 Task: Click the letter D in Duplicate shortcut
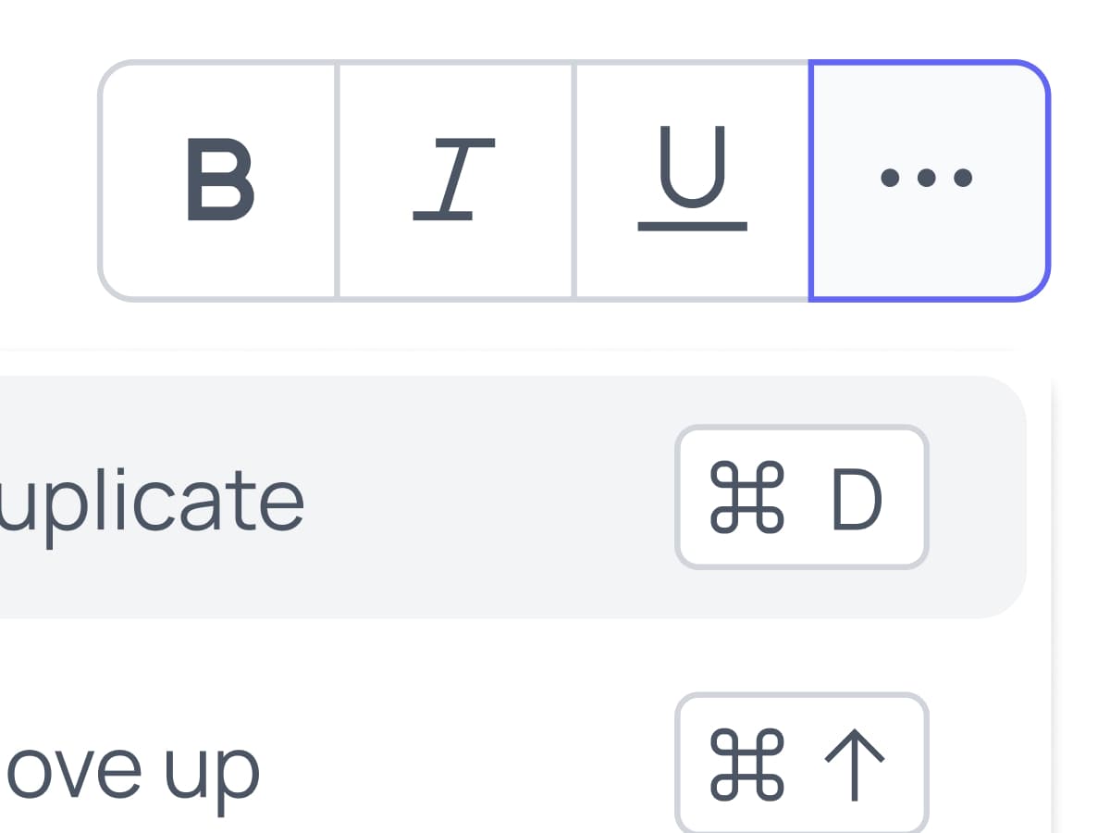(x=857, y=498)
